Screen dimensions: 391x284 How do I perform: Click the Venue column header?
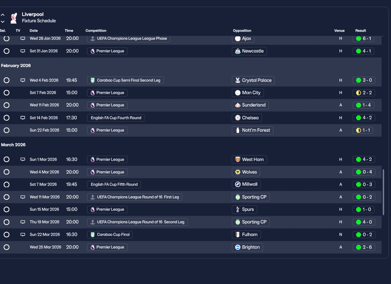pyautogui.click(x=339, y=31)
